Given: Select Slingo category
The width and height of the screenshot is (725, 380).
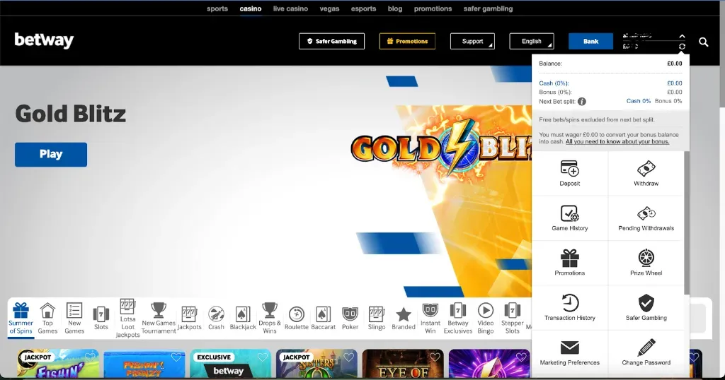Looking at the screenshot, I should click(x=377, y=319).
